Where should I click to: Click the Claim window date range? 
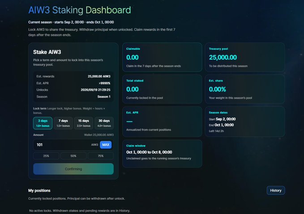(x=149, y=152)
